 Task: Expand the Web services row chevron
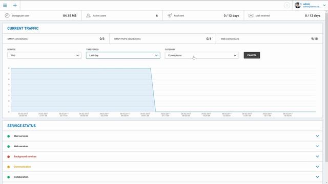[x=317, y=146]
